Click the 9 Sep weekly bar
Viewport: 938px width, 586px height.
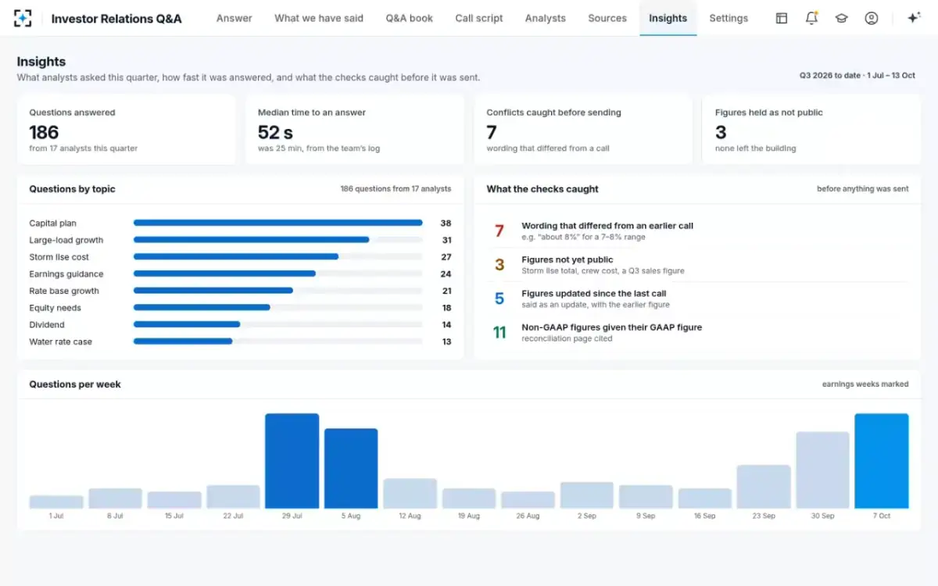646,497
